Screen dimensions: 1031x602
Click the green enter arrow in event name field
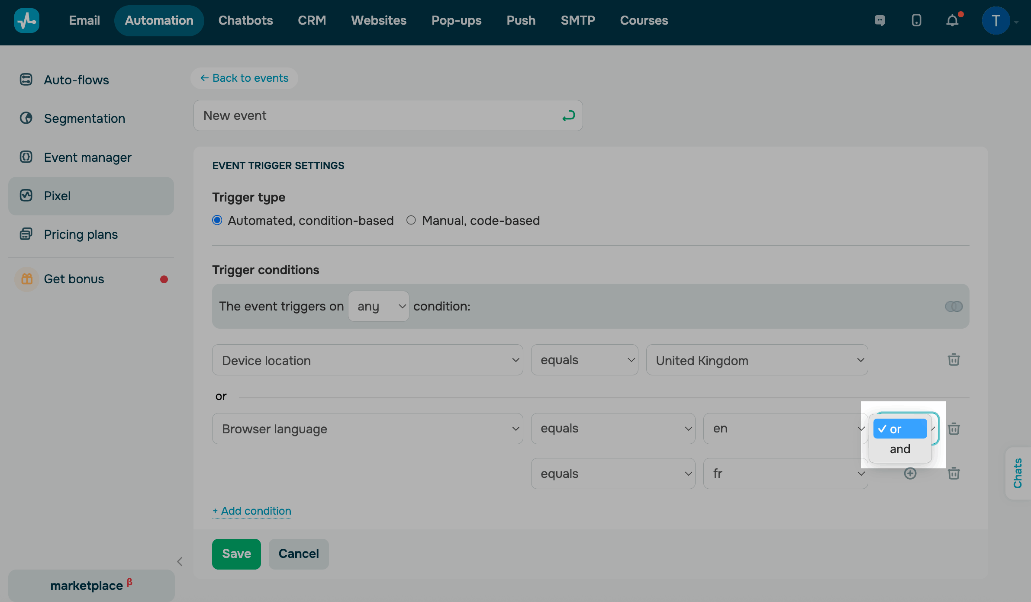(568, 116)
